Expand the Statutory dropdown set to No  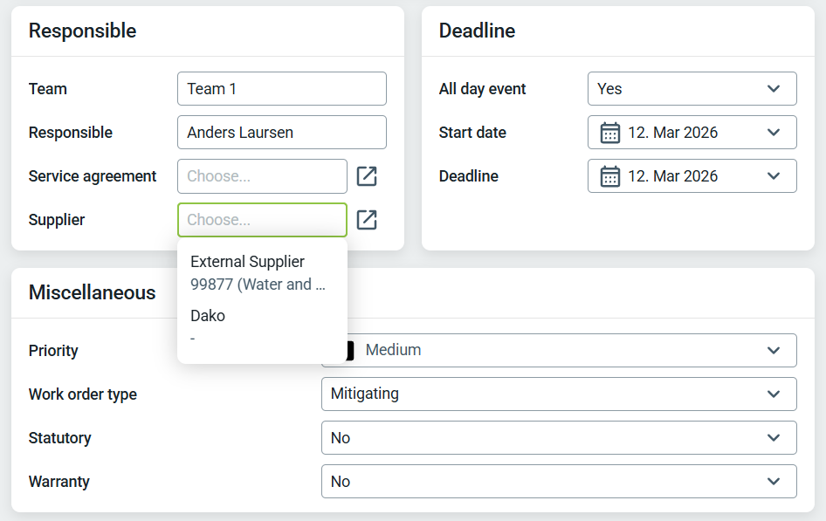coord(773,437)
